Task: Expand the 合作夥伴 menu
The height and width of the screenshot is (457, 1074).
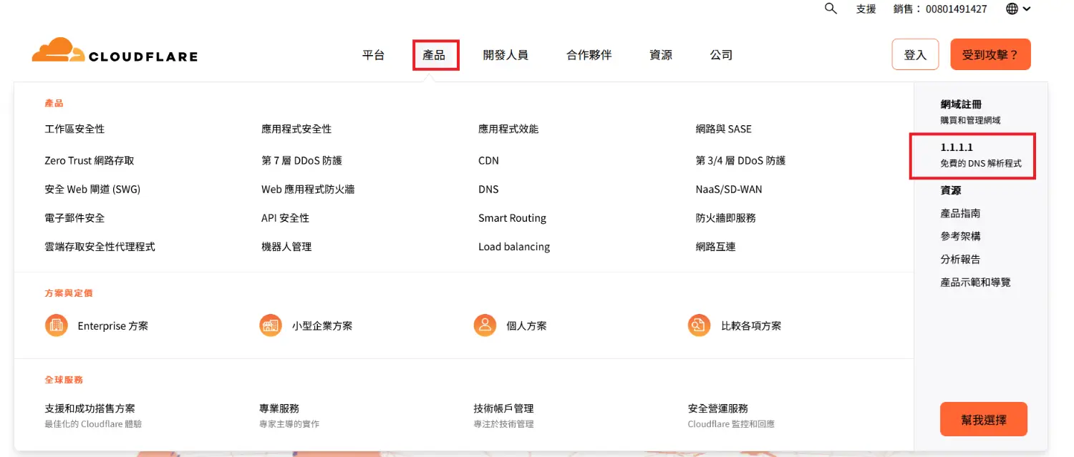Action: (589, 55)
